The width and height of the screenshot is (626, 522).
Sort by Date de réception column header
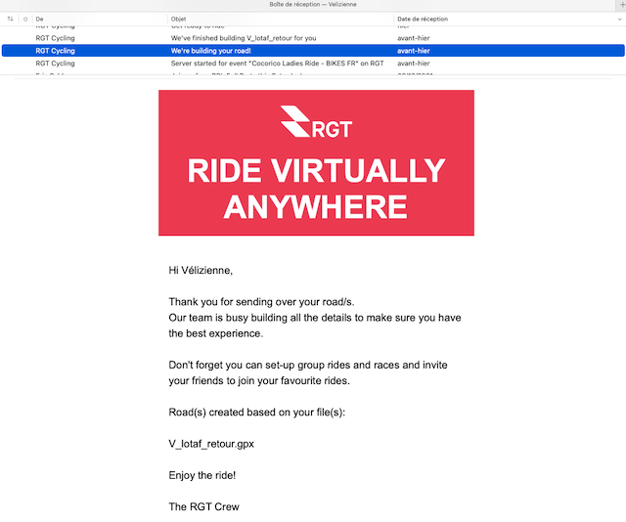[x=423, y=19]
